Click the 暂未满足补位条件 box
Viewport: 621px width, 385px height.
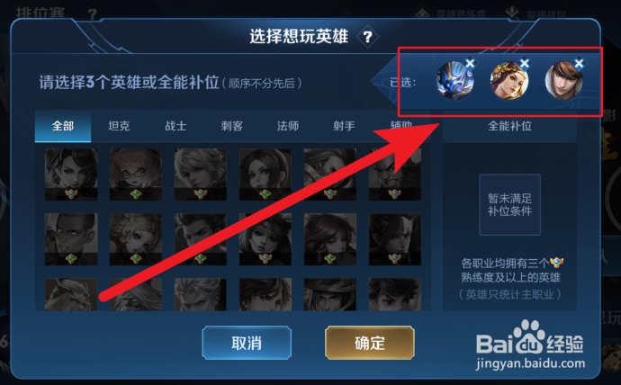[509, 204]
